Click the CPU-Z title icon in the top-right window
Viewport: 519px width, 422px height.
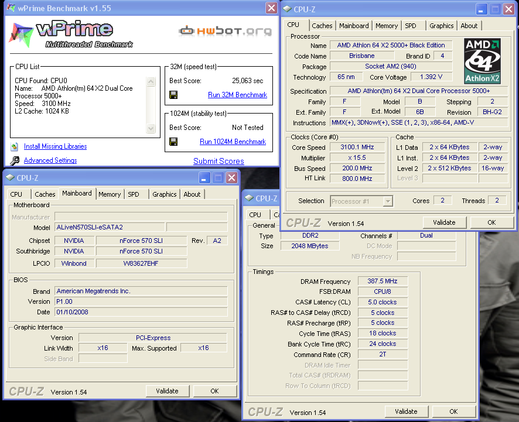pos(287,9)
